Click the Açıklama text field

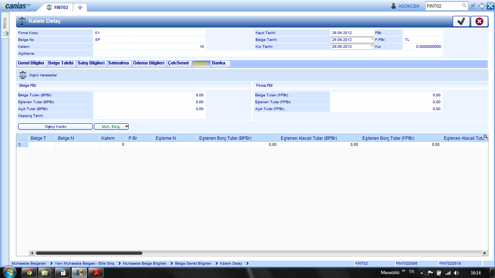[268, 53]
